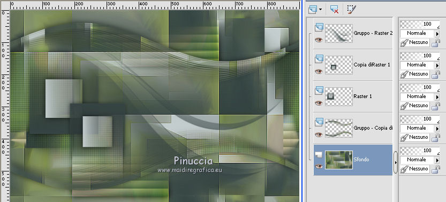Open blend mode arrow for Gruppo - Raster 2

pyautogui.click(x=437, y=34)
